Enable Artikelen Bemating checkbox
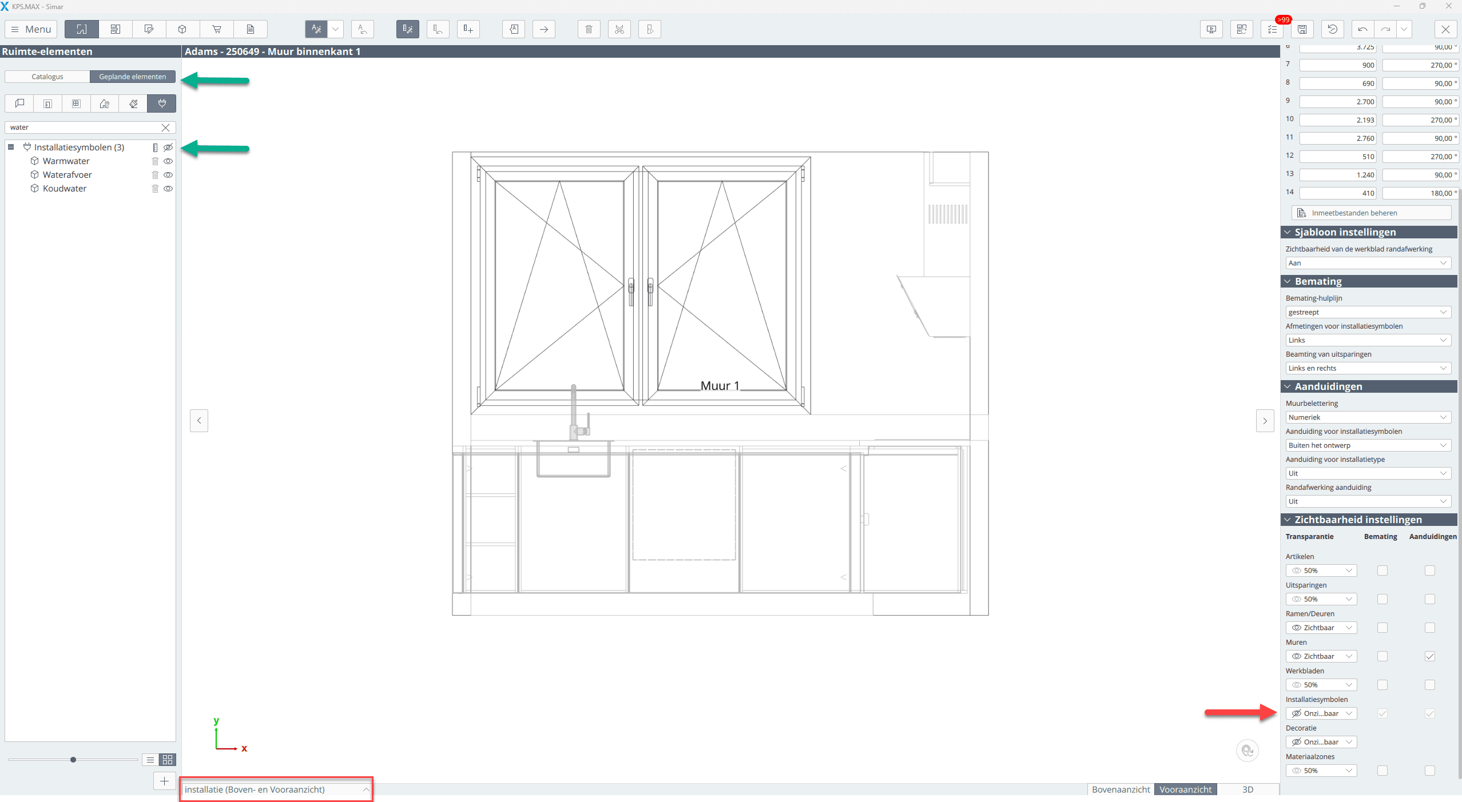This screenshot has width=1462, height=802. (1382, 570)
